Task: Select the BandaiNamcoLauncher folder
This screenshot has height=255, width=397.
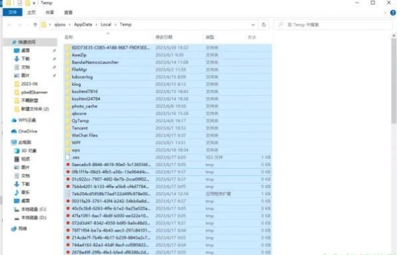Action: 168,62
